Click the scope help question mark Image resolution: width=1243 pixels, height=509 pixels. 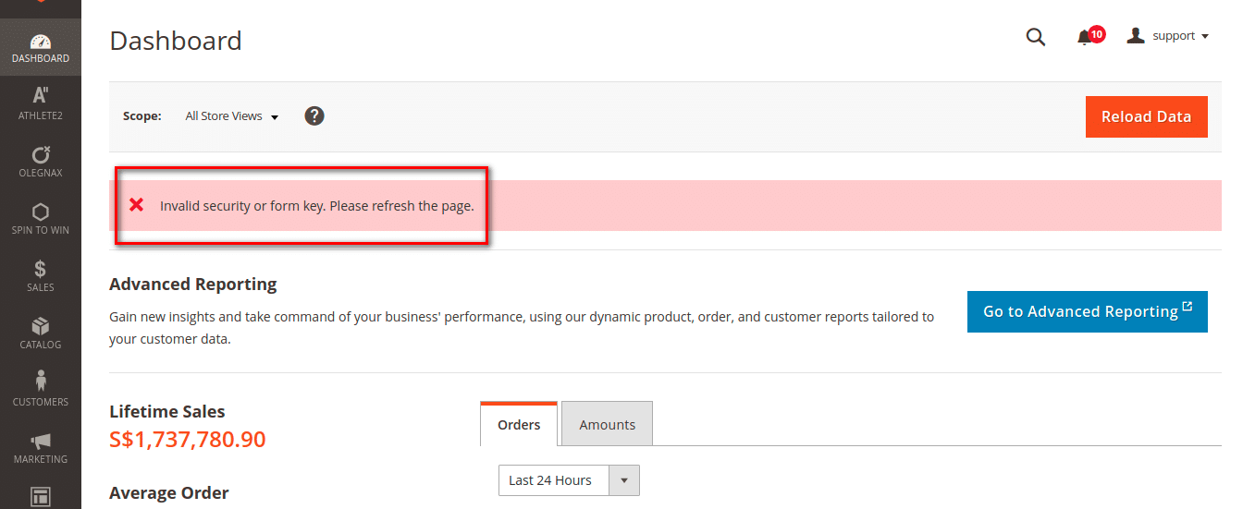point(314,115)
